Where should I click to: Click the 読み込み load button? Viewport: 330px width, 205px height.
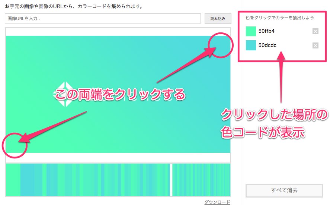pyautogui.click(x=218, y=19)
